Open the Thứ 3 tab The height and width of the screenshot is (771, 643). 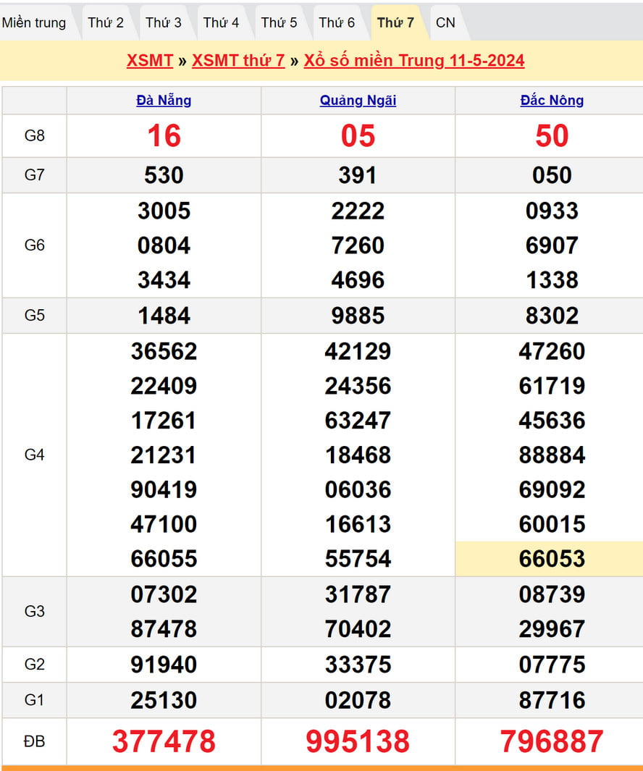pos(164,22)
